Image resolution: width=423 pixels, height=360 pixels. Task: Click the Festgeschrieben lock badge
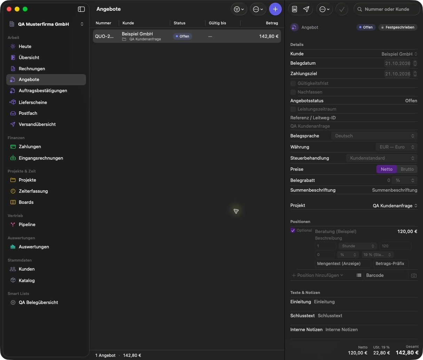[x=398, y=27]
